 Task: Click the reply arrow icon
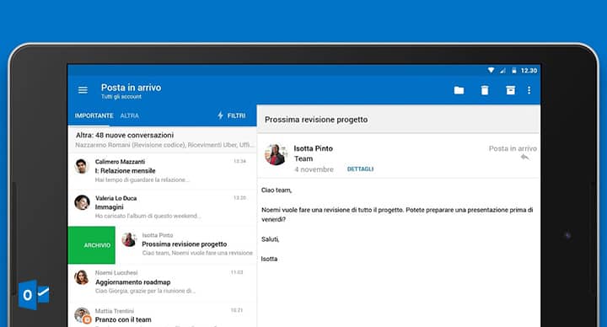[x=524, y=157]
